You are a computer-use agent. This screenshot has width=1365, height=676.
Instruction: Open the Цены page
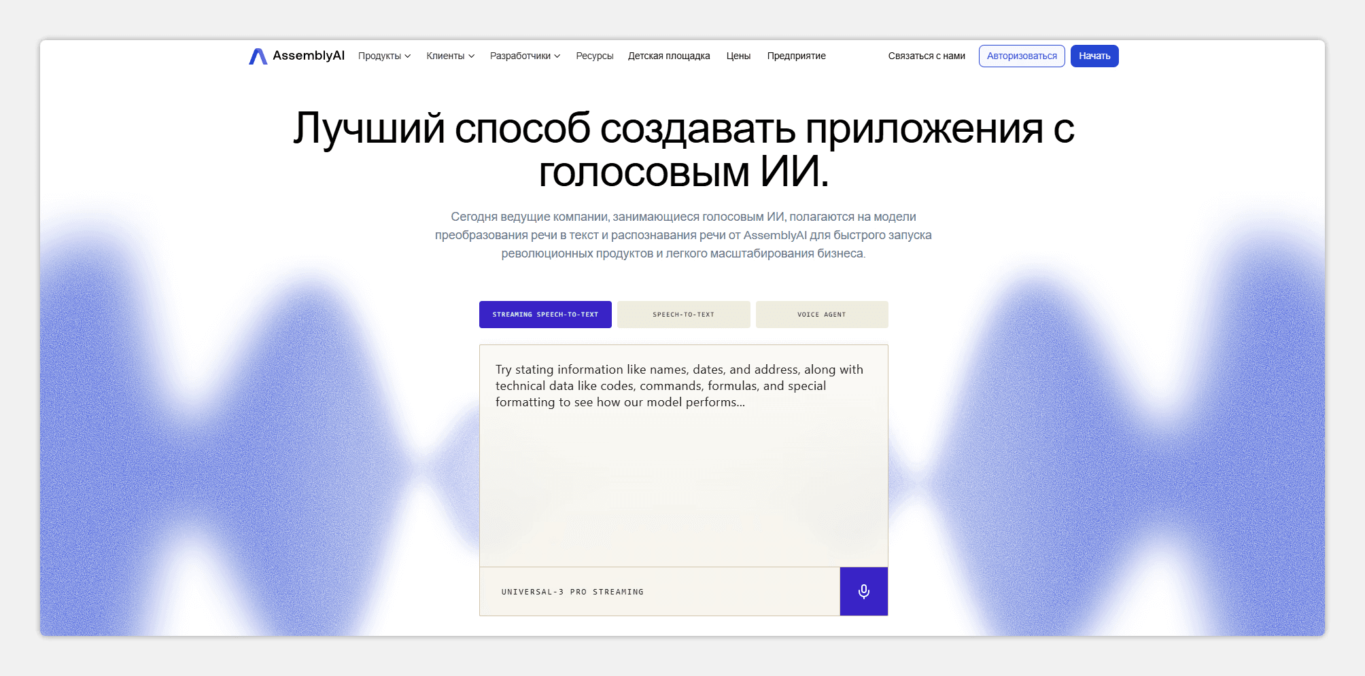tap(738, 56)
